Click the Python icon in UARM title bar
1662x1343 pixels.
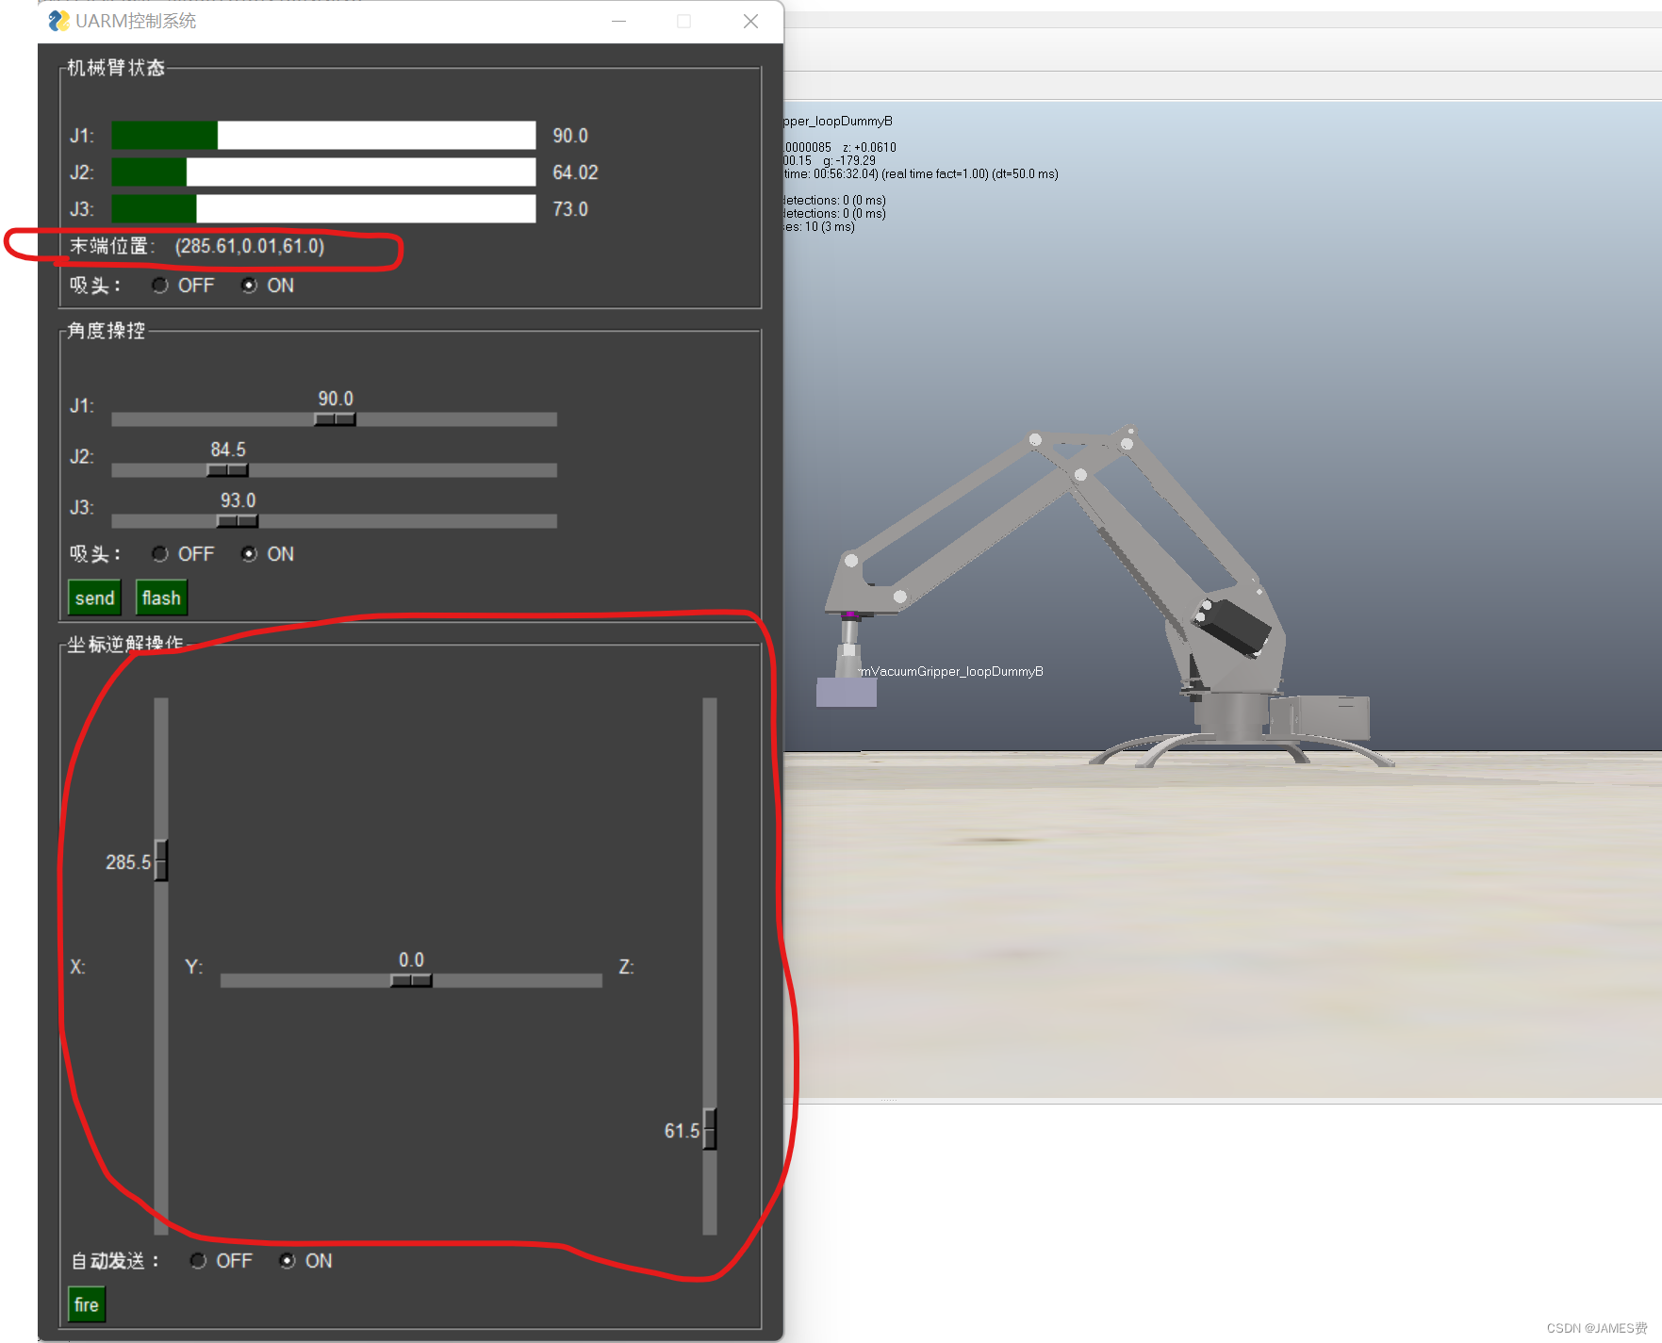point(58,21)
